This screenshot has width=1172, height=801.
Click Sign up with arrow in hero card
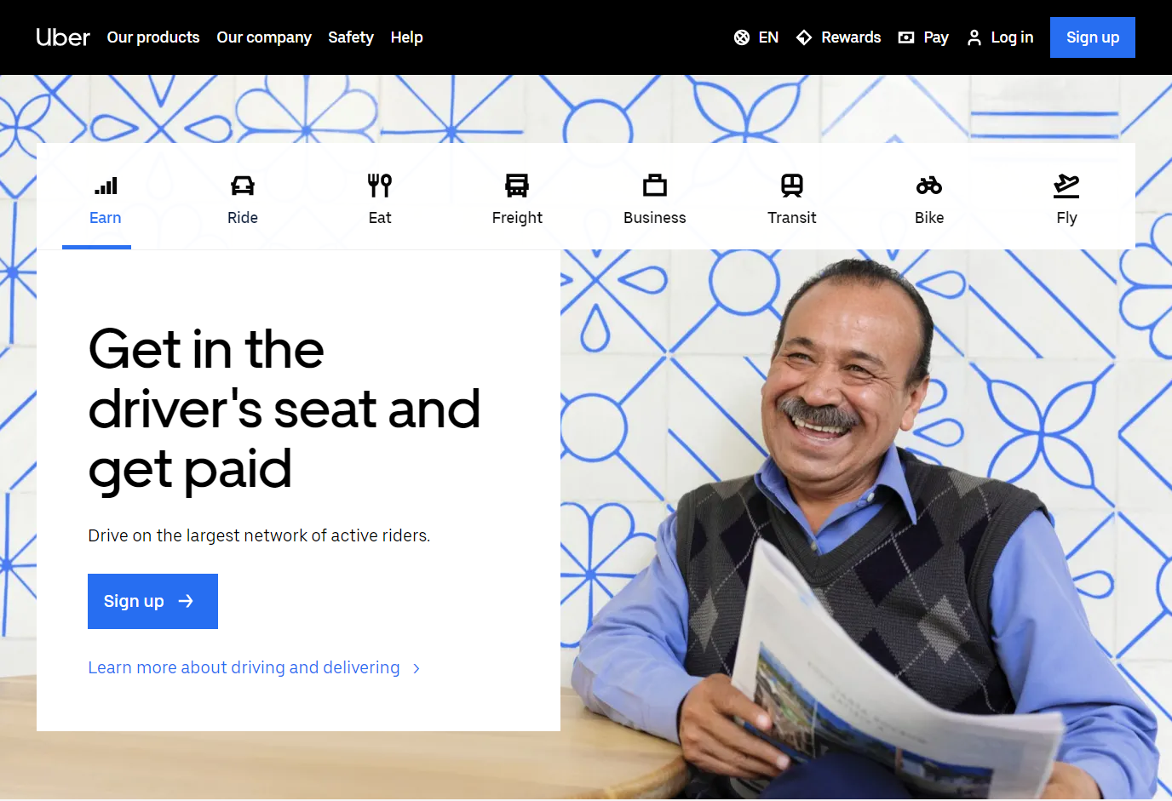point(152,601)
